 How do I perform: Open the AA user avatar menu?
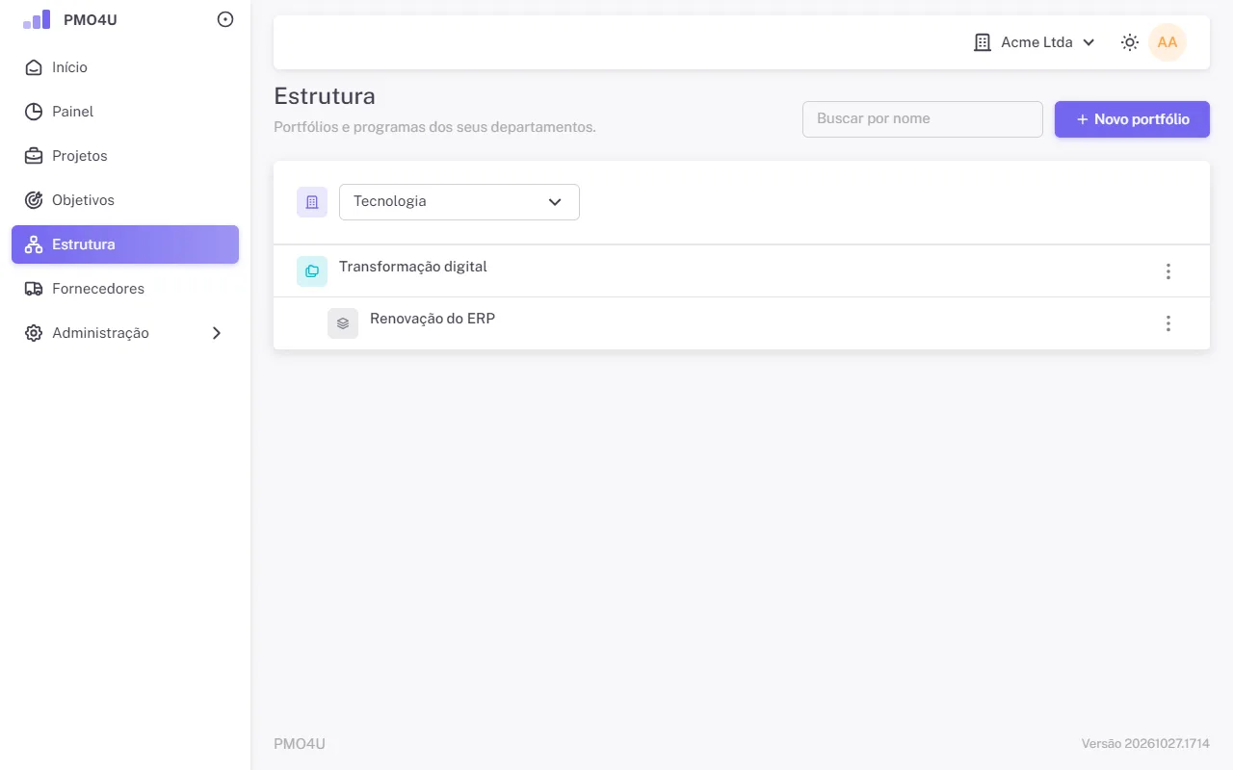pyautogui.click(x=1167, y=42)
